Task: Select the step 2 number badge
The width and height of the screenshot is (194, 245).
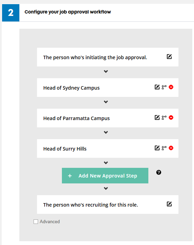Action: pyautogui.click(x=11, y=13)
